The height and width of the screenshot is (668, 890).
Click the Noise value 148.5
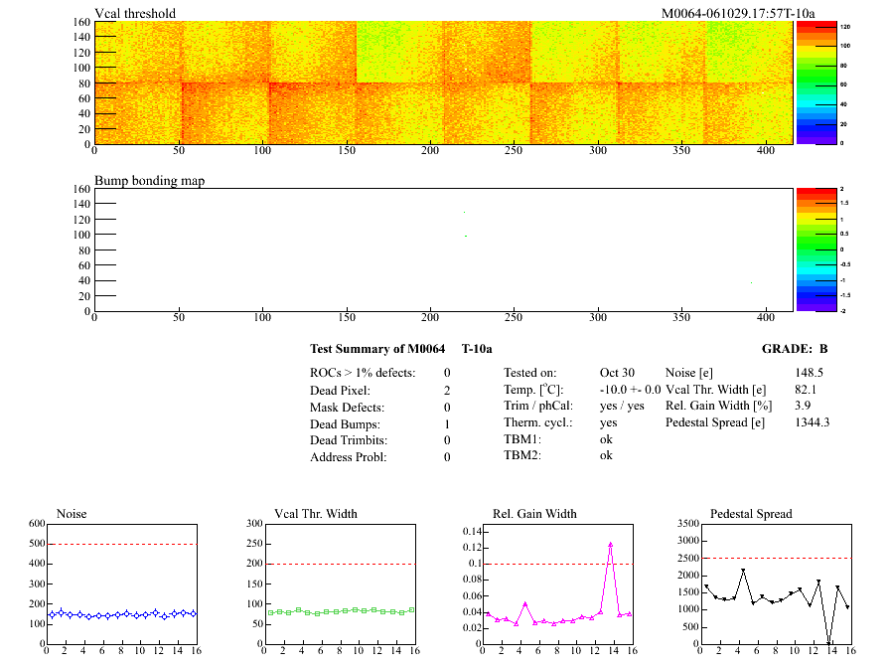click(810, 373)
